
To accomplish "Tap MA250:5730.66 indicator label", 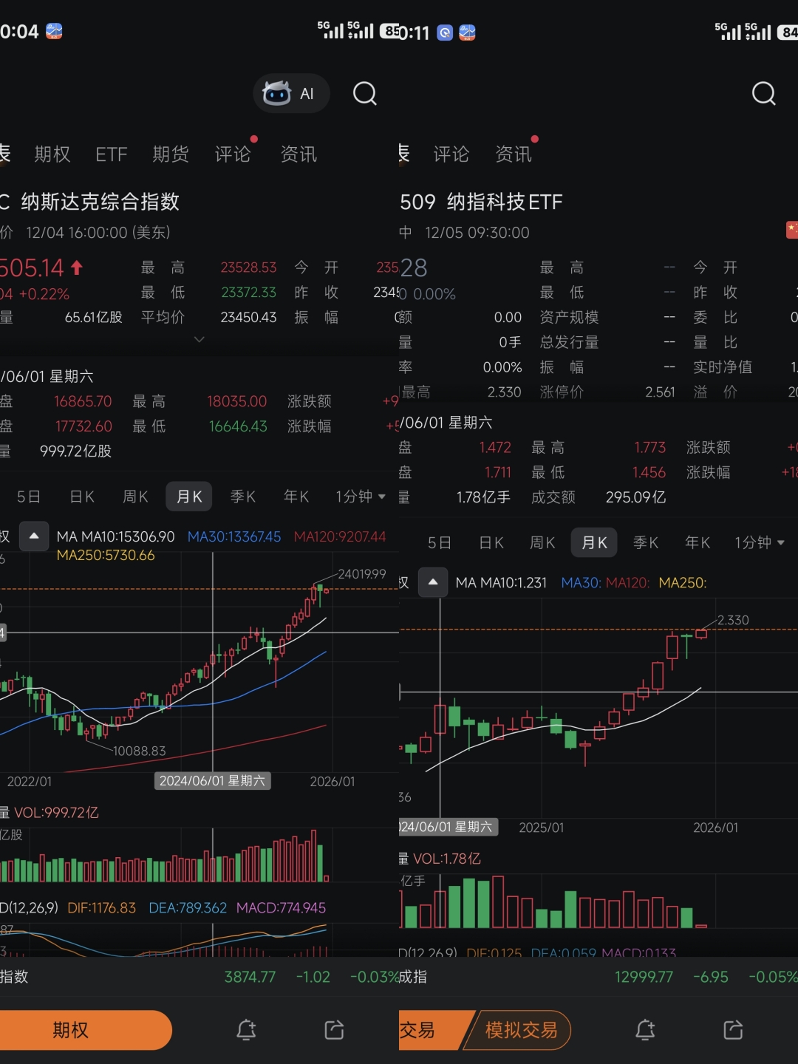I will coord(106,555).
